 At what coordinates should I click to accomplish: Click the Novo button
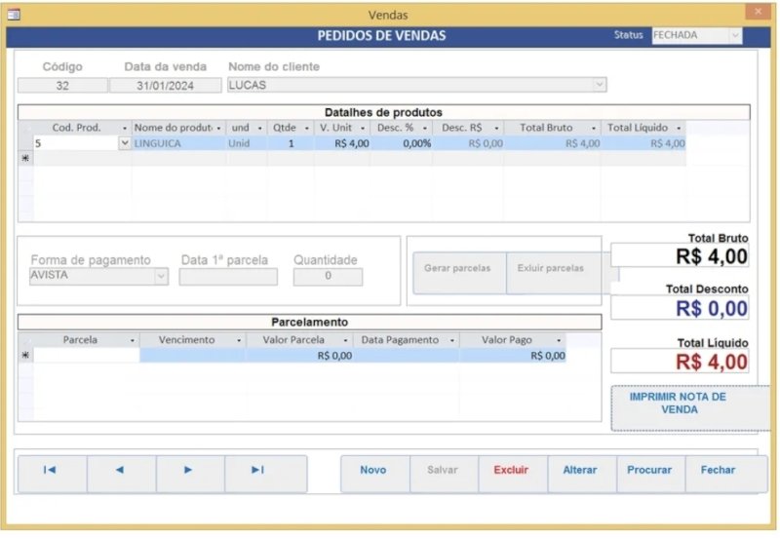(x=373, y=470)
